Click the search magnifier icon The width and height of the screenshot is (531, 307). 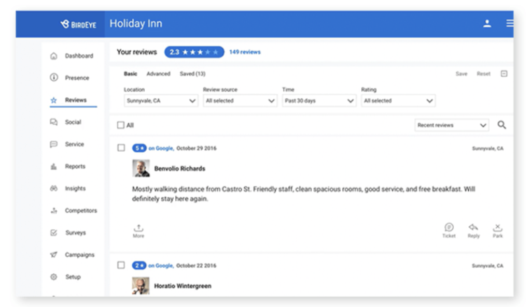502,125
